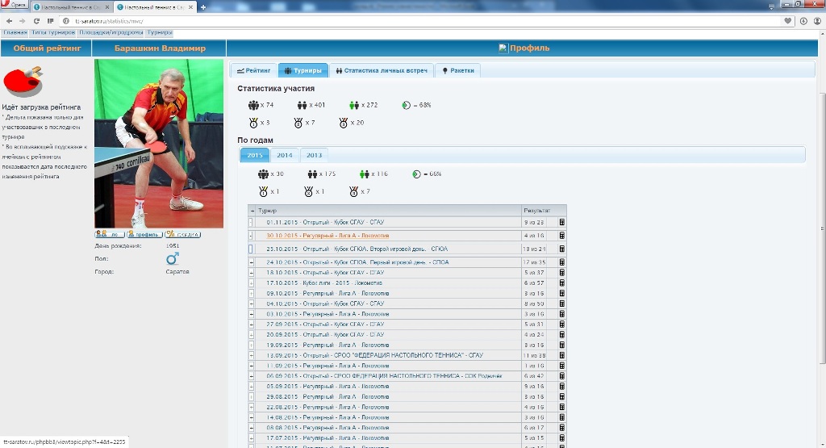Click the calculator icon in the 13.09.2015 row
The width and height of the screenshot is (826, 448).
561,355
